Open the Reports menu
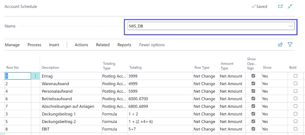 tap(124, 45)
